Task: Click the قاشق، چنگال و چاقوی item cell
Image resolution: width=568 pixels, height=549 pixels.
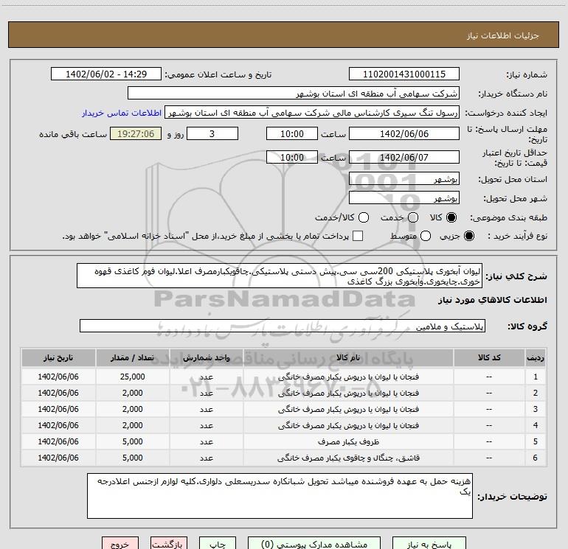Action: click(x=348, y=458)
